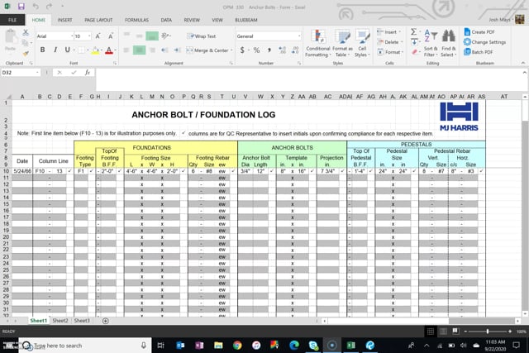Screen dimensions: 529x353
Task: Add a new sheet
Action: (106, 321)
